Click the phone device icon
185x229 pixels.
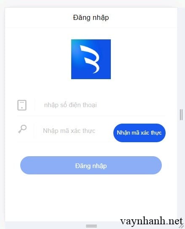coord(22,105)
